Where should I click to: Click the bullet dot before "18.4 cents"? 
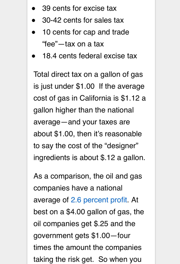[x=35, y=56]
